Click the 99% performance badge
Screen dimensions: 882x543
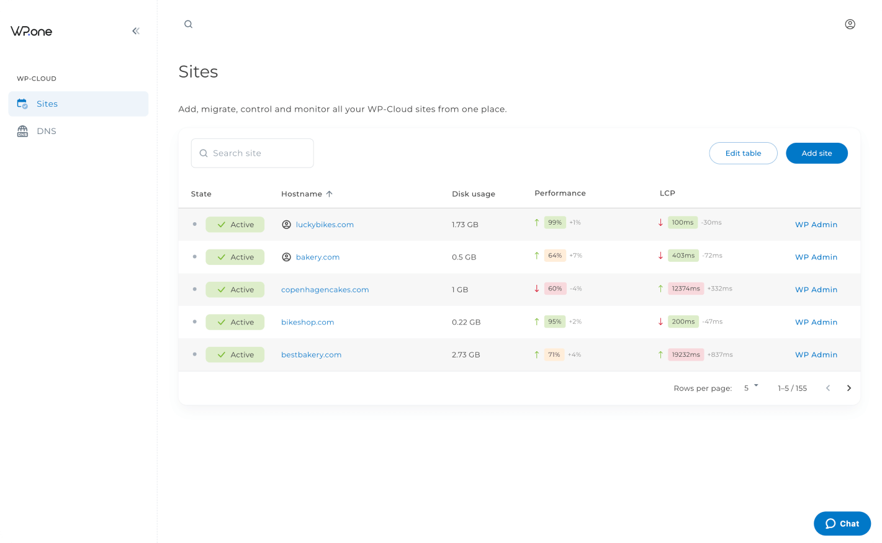pos(555,222)
